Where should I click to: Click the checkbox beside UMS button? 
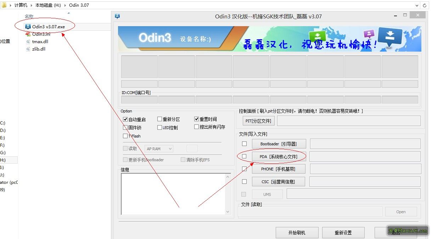tap(243, 194)
